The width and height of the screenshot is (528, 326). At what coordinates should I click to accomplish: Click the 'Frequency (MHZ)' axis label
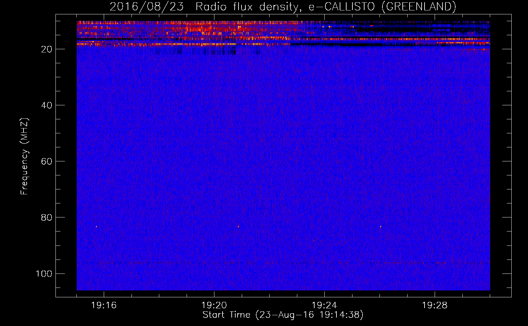[x=24, y=156]
